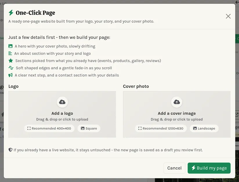Click 'Sections picked from what you already have' line
Screen dimensions: 239x182
(x=88, y=61)
